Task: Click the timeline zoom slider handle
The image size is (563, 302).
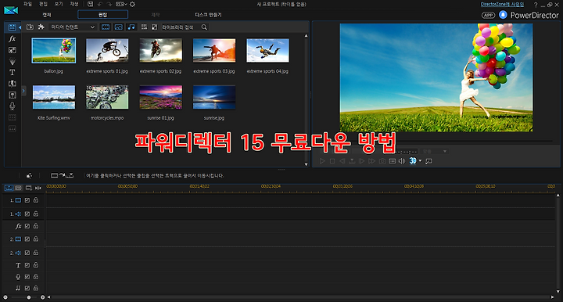Action: (29, 297)
